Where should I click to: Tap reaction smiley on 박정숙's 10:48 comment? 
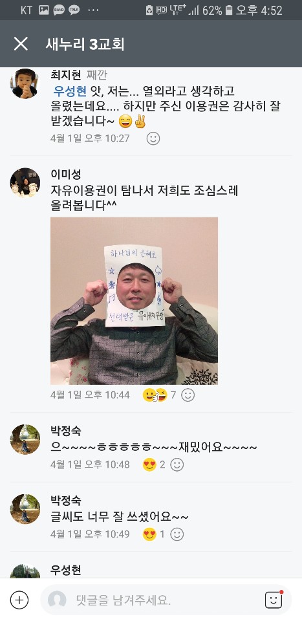[x=177, y=464]
